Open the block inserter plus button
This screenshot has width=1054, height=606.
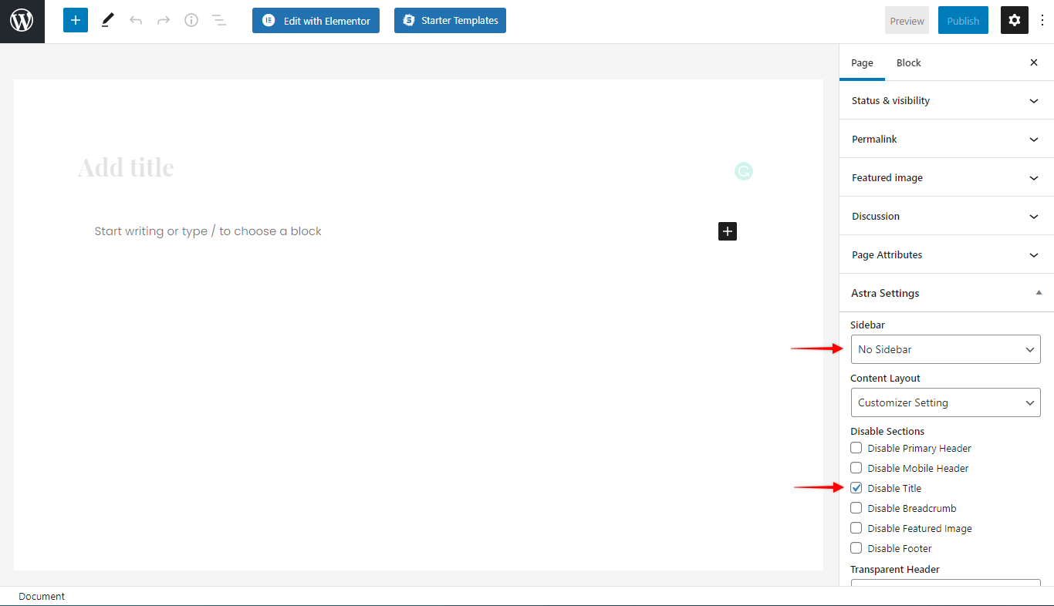click(76, 21)
